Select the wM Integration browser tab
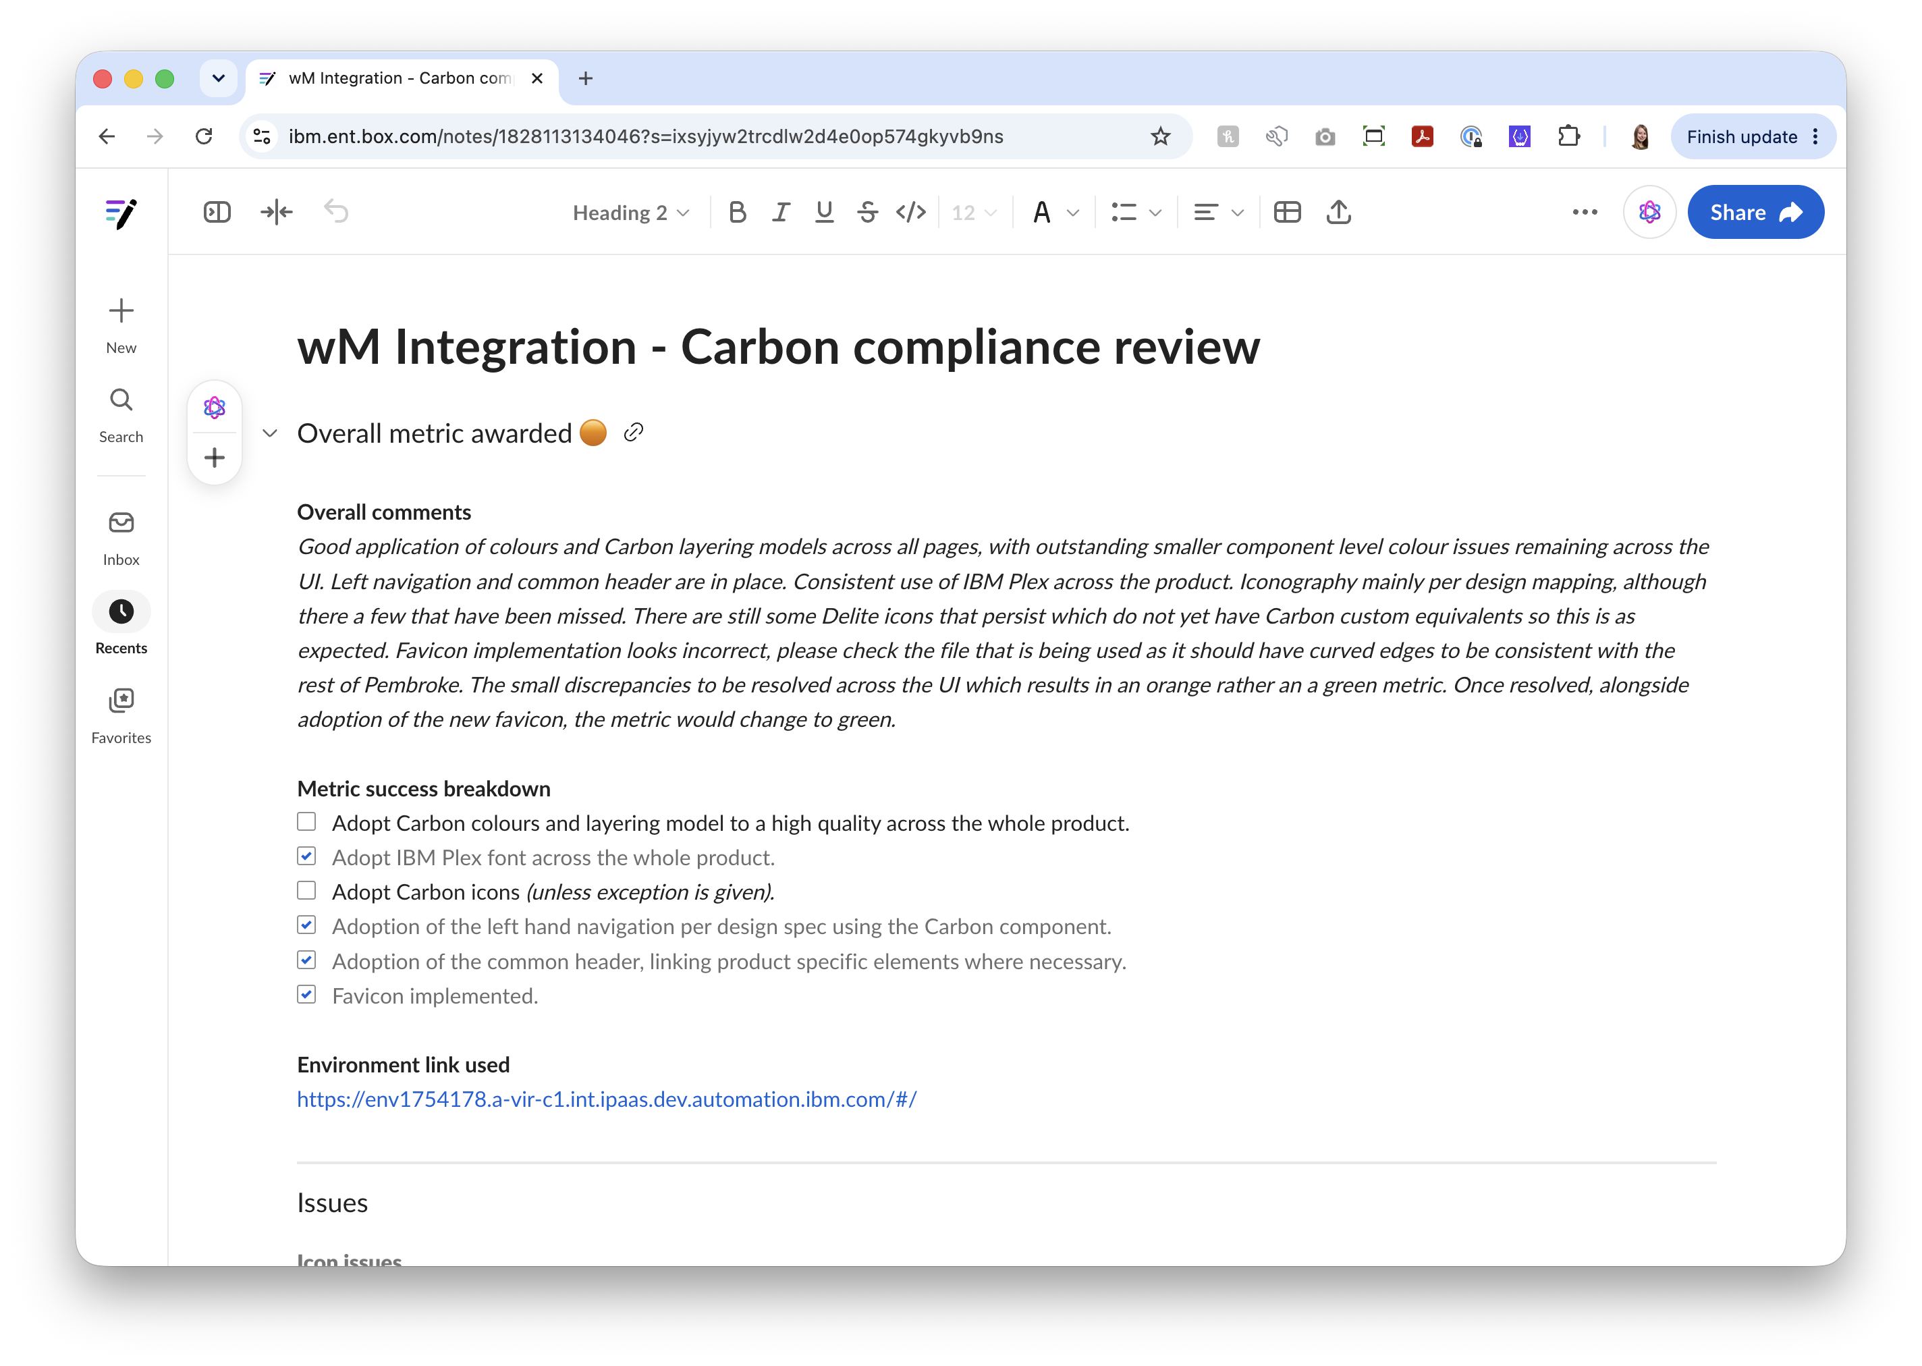The width and height of the screenshot is (1922, 1366). click(x=402, y=78)
